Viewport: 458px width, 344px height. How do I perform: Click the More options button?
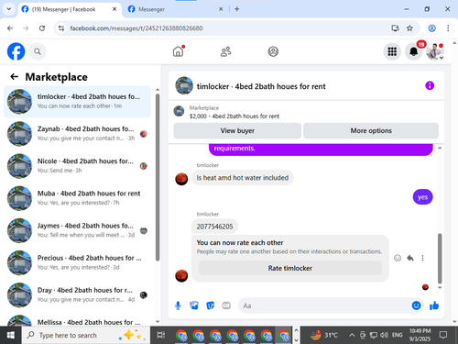tap(371, 130)
